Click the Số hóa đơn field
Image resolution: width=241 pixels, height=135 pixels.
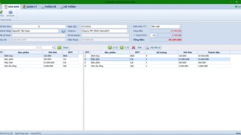point(39,26)
